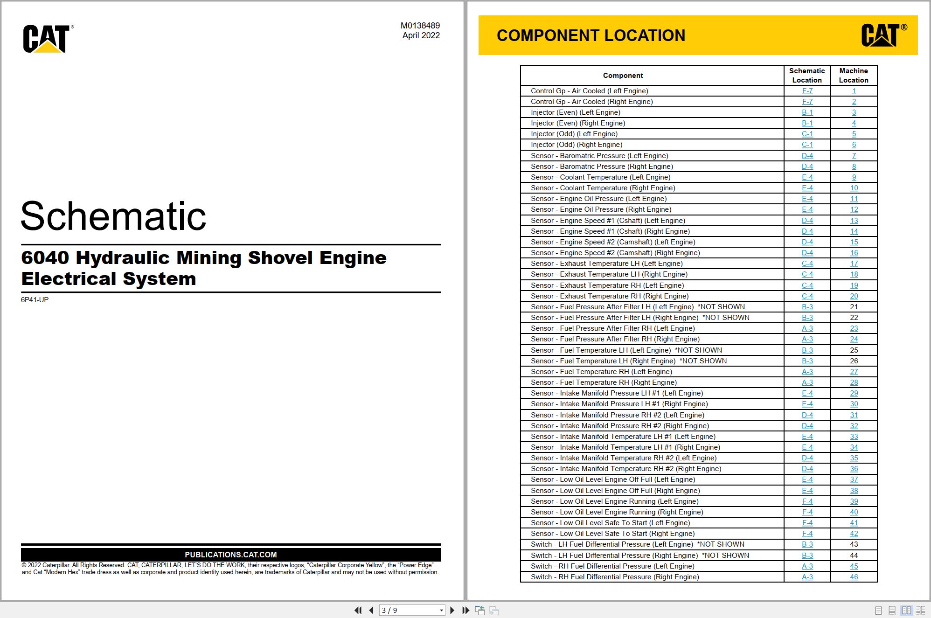This screenshot has height=618, width=931.
Task: Click Machine Location column header
Action: point(854,76)
